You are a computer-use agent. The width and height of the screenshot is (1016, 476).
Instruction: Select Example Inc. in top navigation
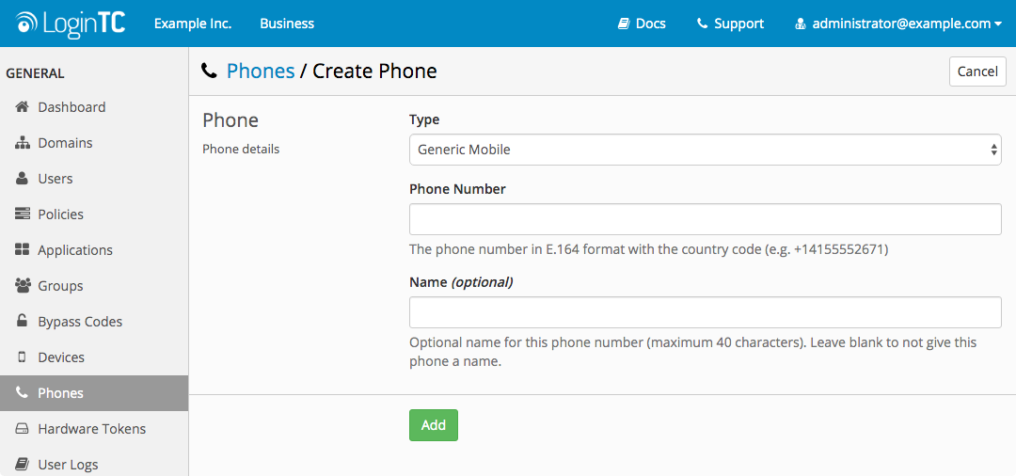[193, 24]
